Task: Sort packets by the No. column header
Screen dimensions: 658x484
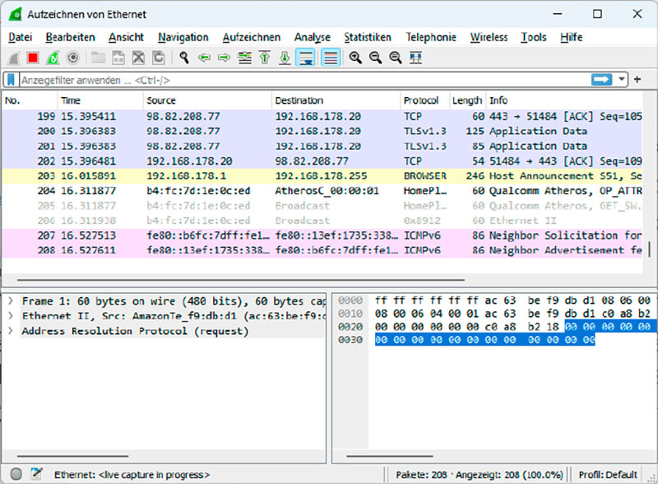Action: [30, 100]
